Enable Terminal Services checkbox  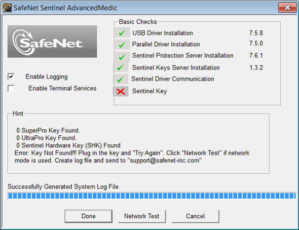11,88
